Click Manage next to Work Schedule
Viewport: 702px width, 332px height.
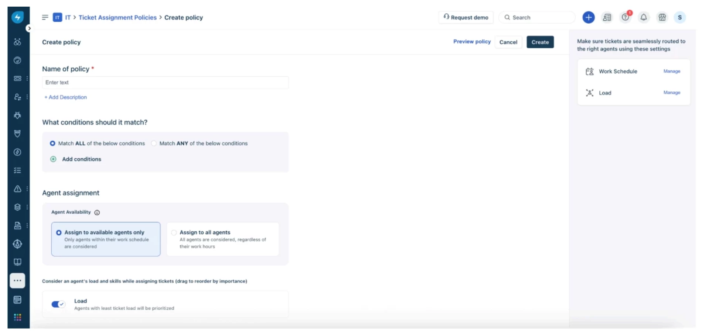click(672, 71)
